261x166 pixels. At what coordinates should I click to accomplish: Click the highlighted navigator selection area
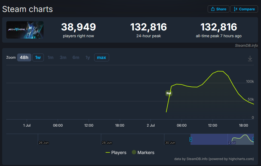[222, 139]
